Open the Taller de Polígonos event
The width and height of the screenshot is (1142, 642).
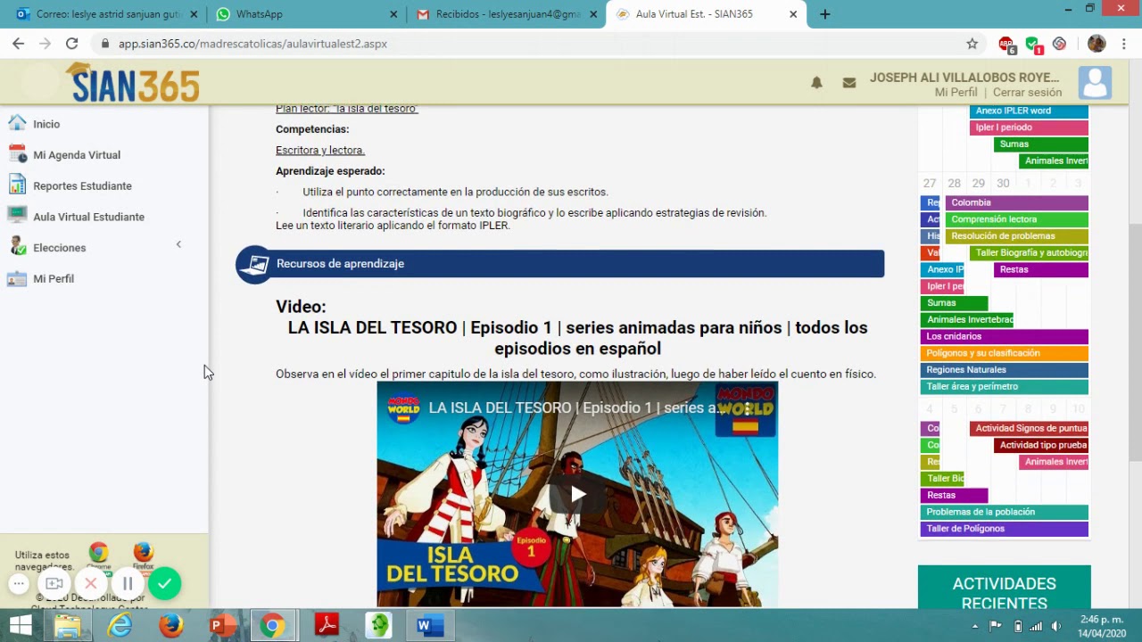pyautogui.click(x=1004, y=529)
